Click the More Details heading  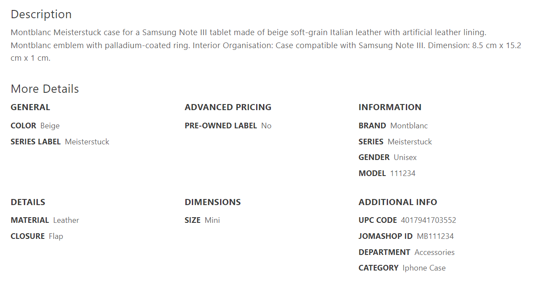[x=45, y=89]
